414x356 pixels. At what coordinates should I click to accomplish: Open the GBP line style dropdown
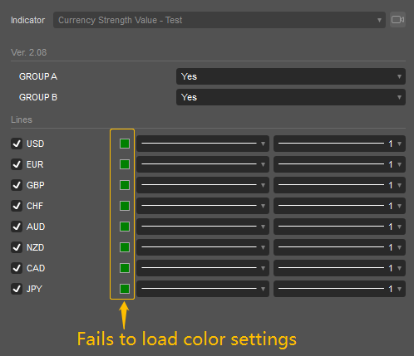203,185
